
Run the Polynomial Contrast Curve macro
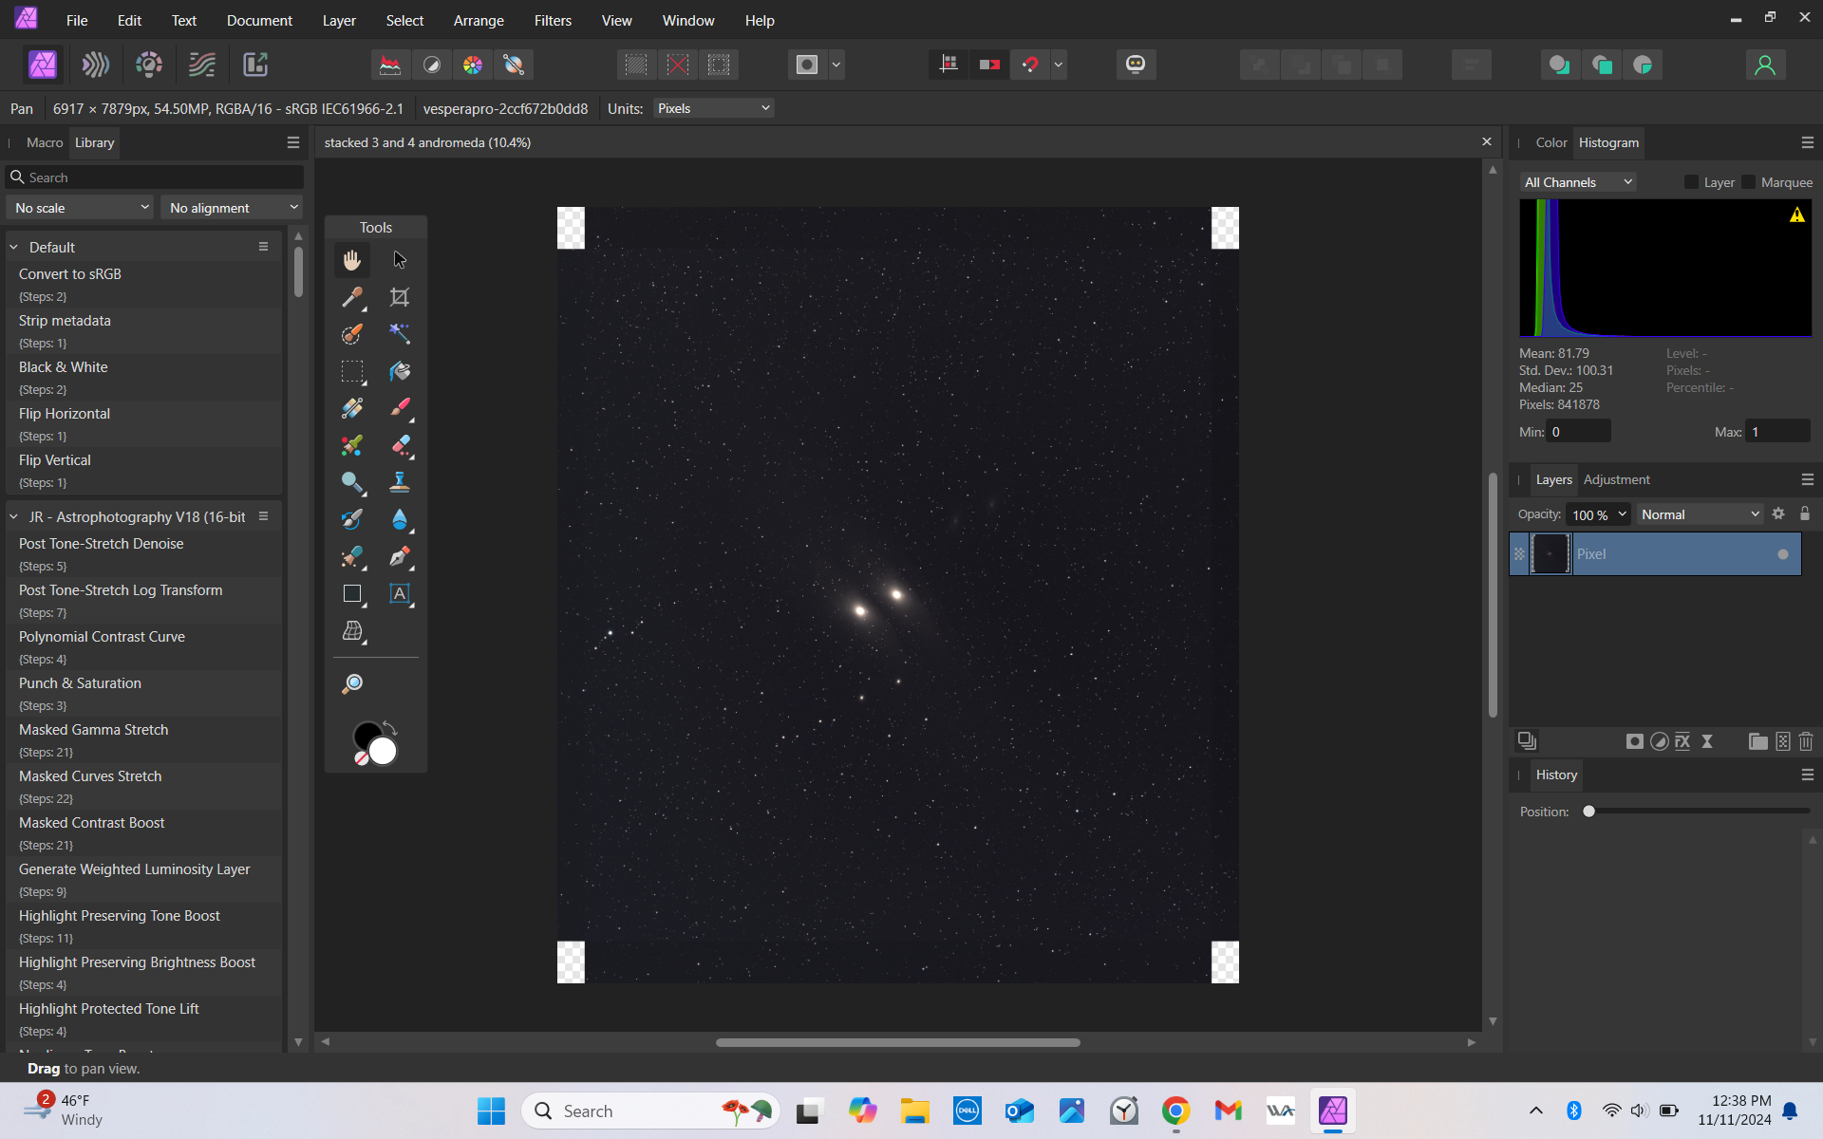pyautogui.click(x=144, y=646)
